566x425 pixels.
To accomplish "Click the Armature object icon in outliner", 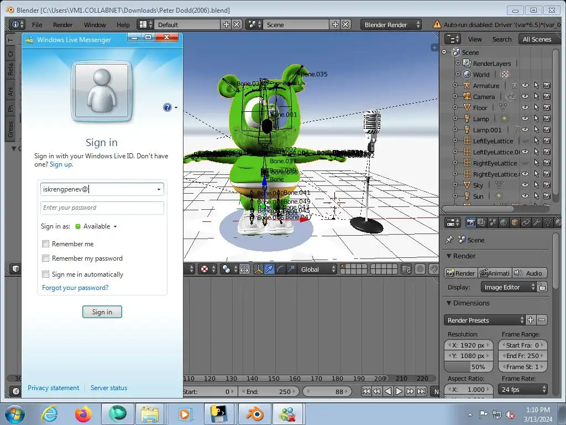I will [x=467, y=85].
